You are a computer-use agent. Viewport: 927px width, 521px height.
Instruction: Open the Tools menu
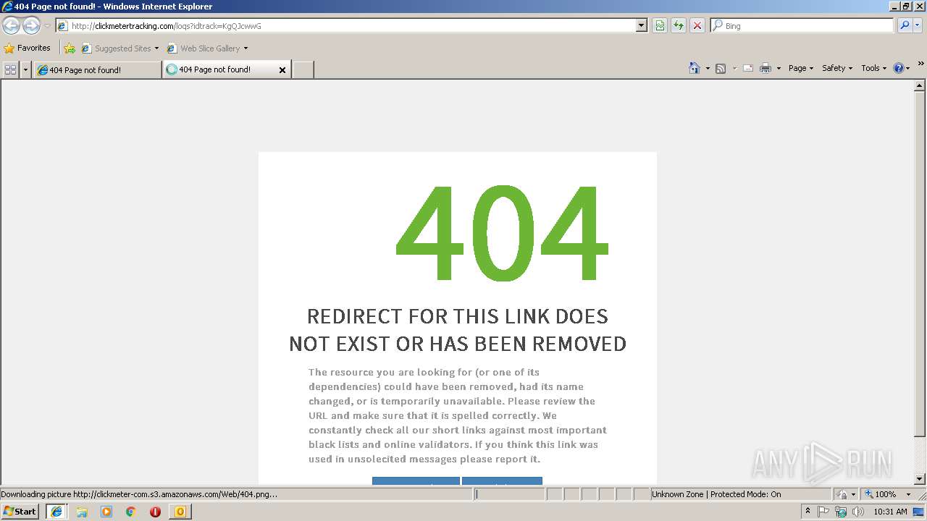pos(873,68)
